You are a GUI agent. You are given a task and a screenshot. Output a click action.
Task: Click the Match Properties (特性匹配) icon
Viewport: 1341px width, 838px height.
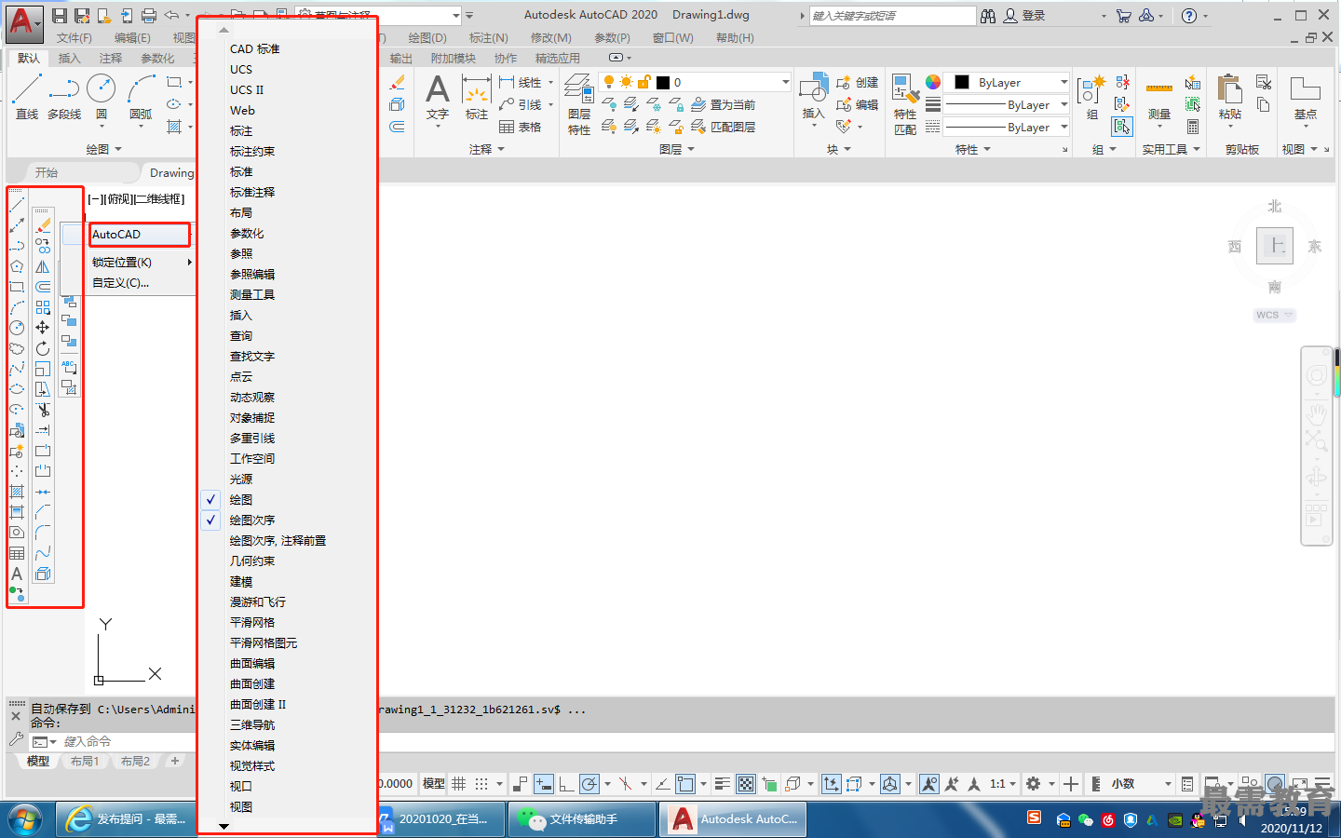pos(905,104)
